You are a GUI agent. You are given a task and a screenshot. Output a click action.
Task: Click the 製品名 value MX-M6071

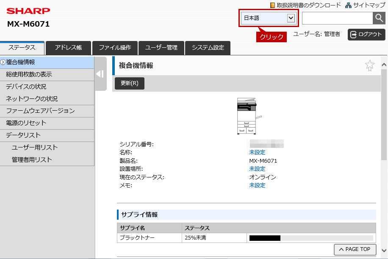[263, 161]
